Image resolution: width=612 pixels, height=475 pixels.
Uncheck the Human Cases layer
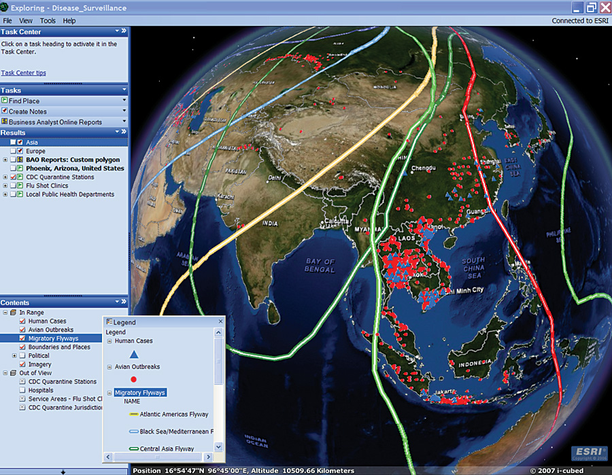point(22,321)
